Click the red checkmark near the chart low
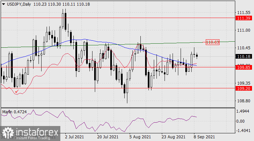Viewport: 254px width, 141px height. pyautogui.click(x=17, y=91)
